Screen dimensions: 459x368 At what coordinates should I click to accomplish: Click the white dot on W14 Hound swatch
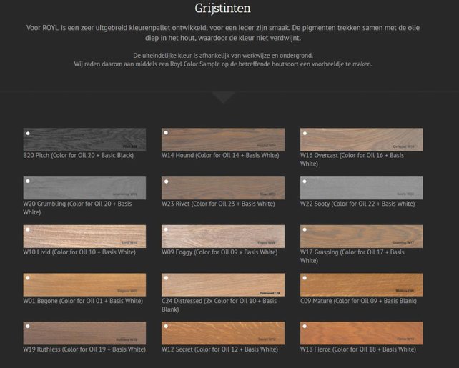pos(167,134)
